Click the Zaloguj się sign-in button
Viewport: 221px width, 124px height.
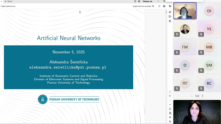click(147, 1)
